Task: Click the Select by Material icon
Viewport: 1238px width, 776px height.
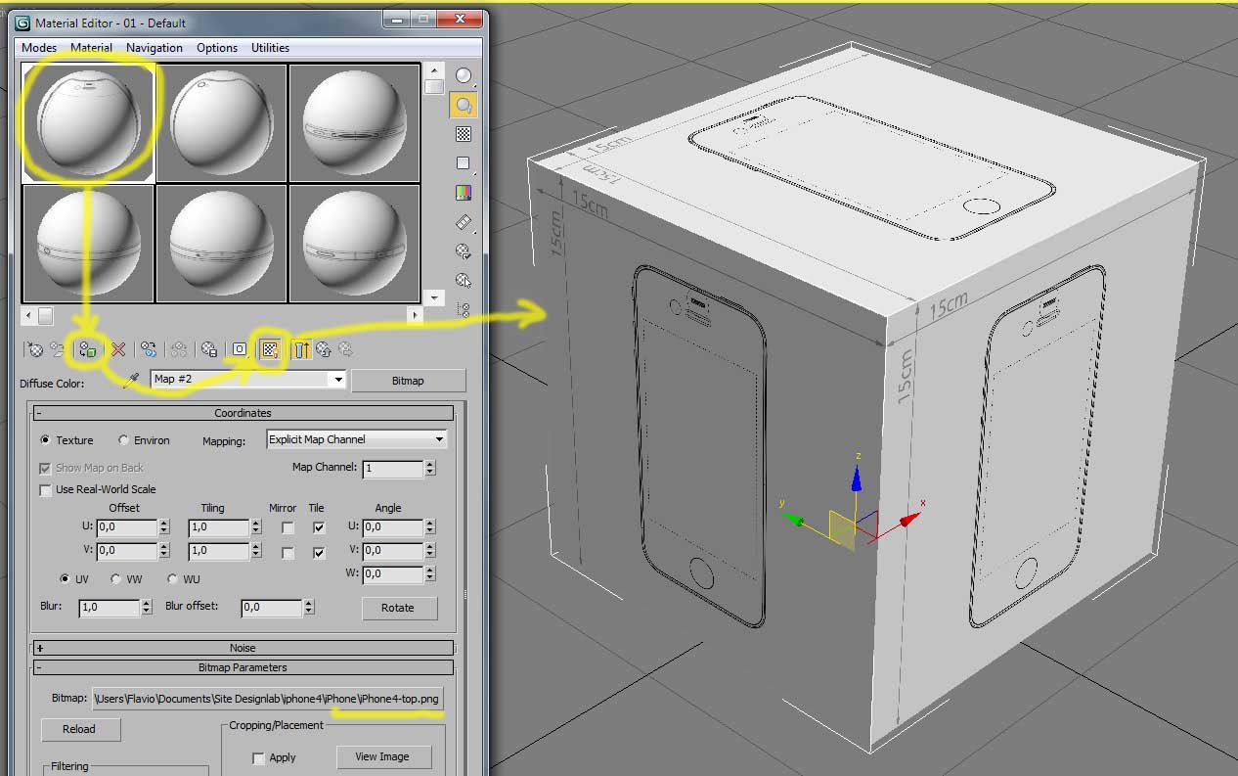Action: click(x=464, y=281)
